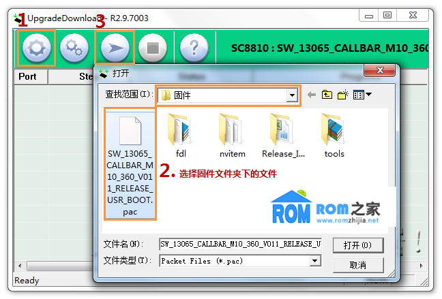Click the Port column header

[x=31, y=76]
